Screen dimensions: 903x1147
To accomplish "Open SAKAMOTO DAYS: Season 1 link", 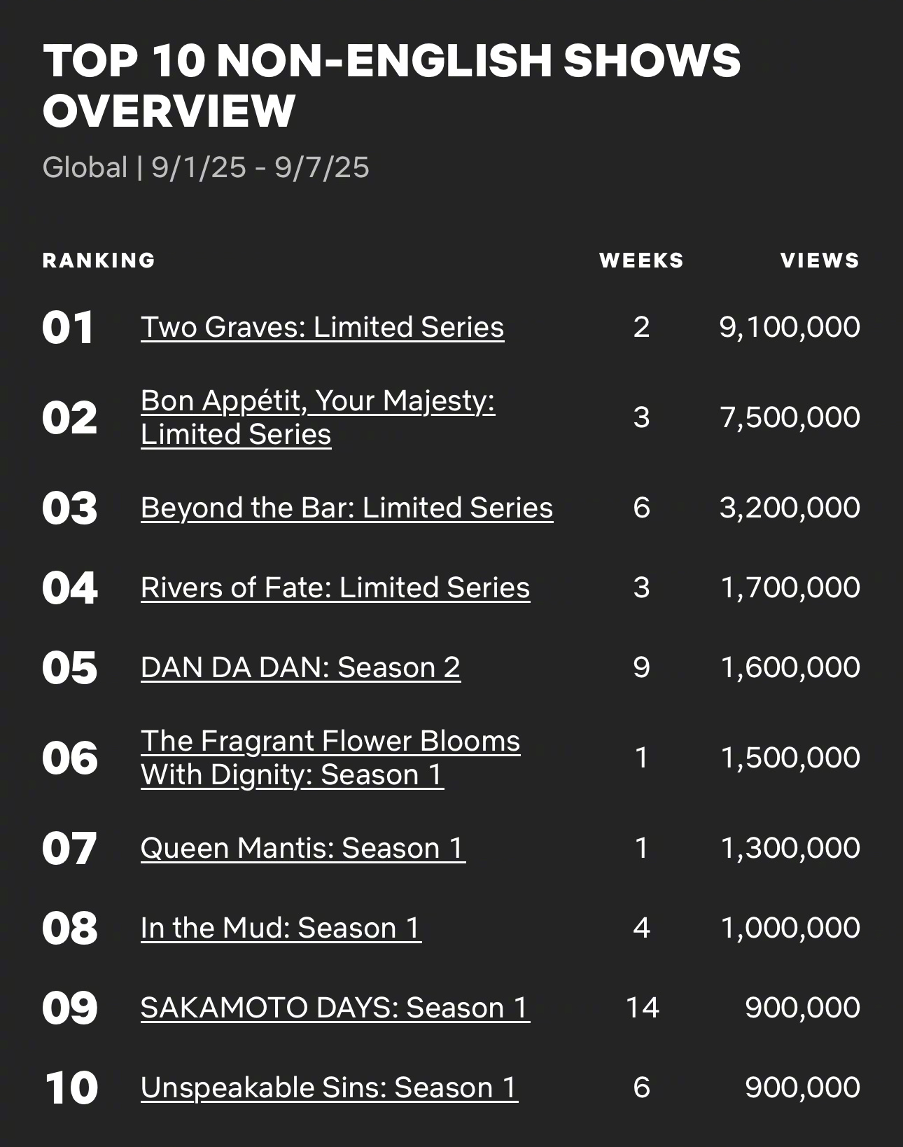I will click(335, 1008).
